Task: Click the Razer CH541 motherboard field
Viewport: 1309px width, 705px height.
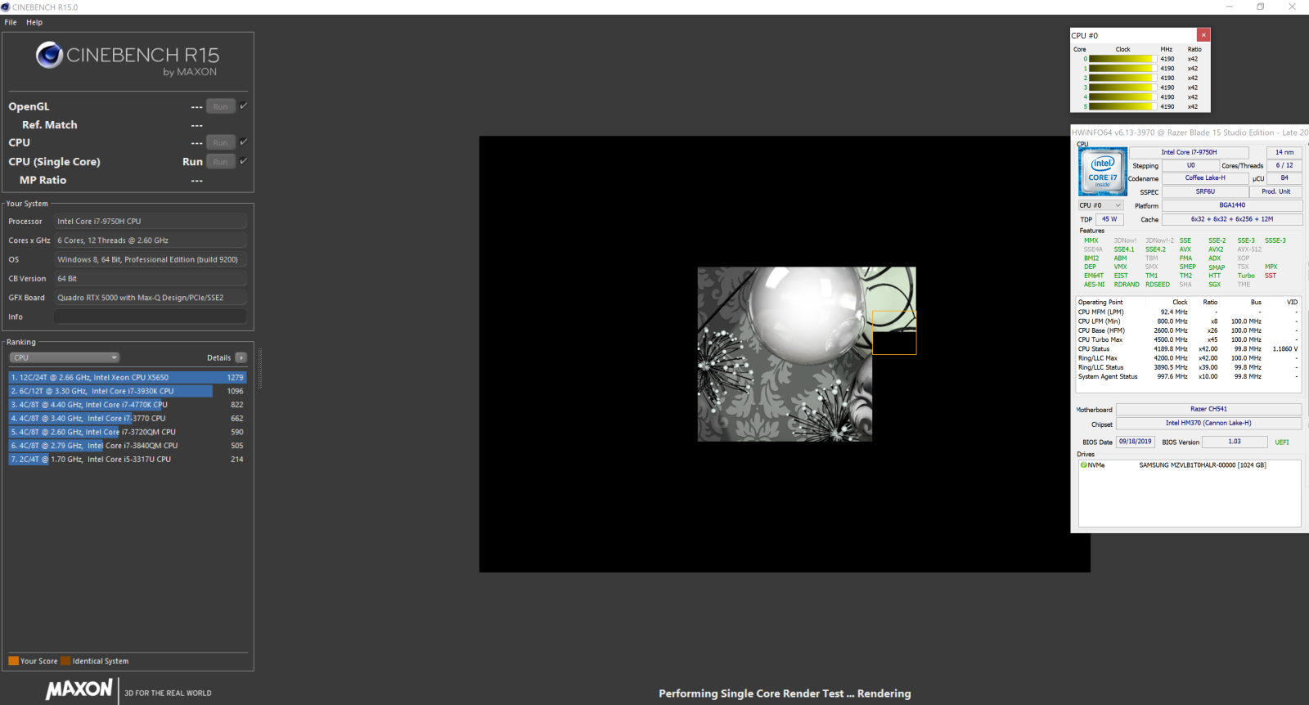Action: [x=1208, y=409]
